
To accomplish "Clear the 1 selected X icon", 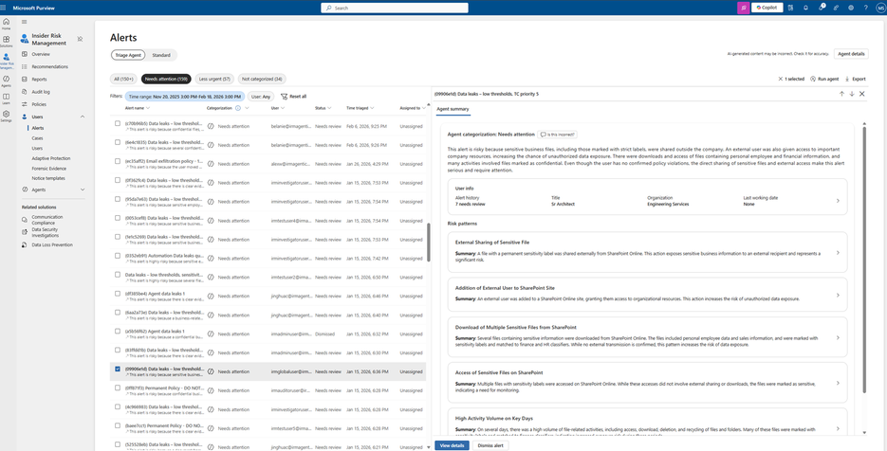I will point(781,80).
